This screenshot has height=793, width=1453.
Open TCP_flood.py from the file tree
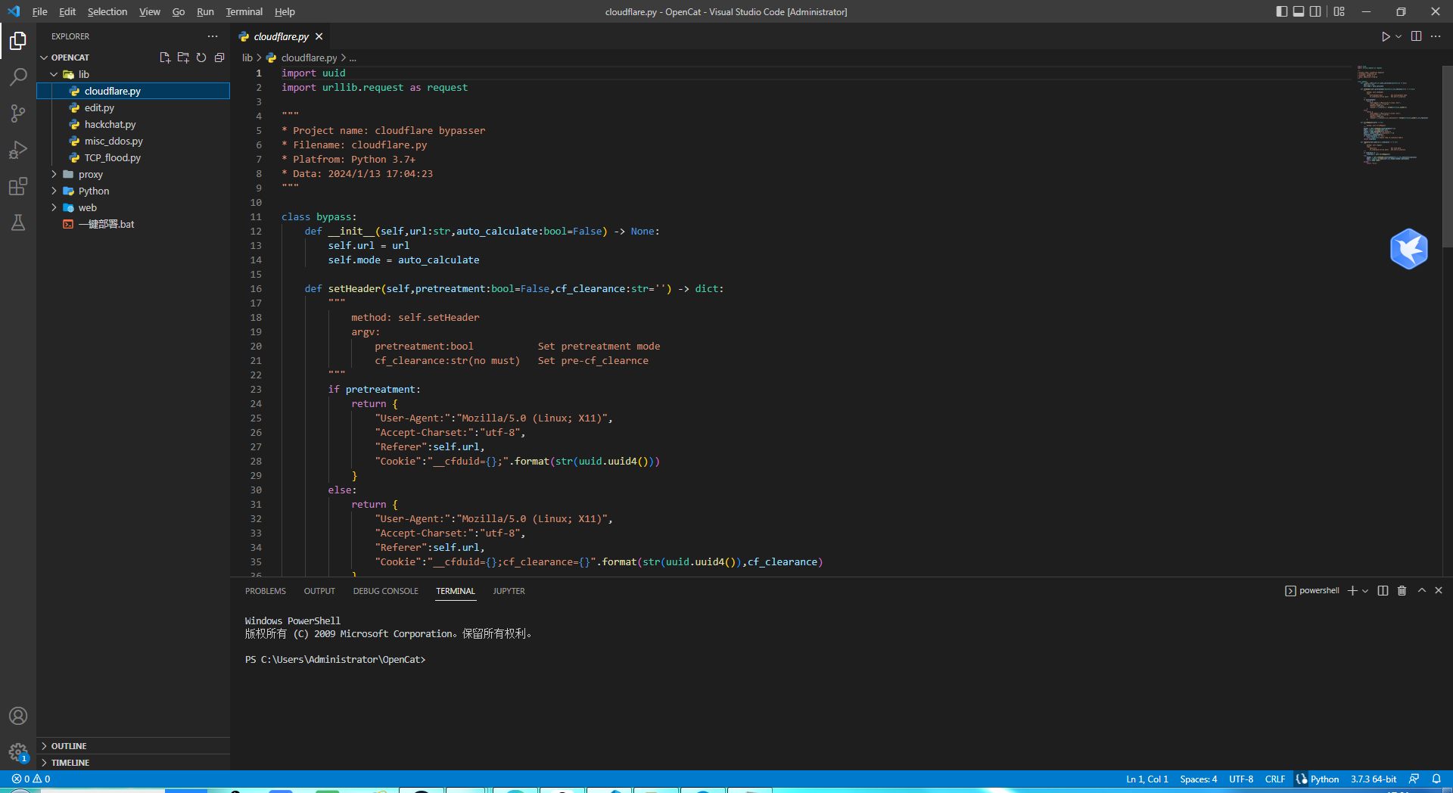133,157
